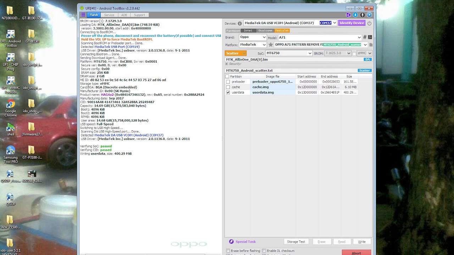Screen dimensions: 454x255
Task: Select the cache.img image file cell
Action: (273, 87)
